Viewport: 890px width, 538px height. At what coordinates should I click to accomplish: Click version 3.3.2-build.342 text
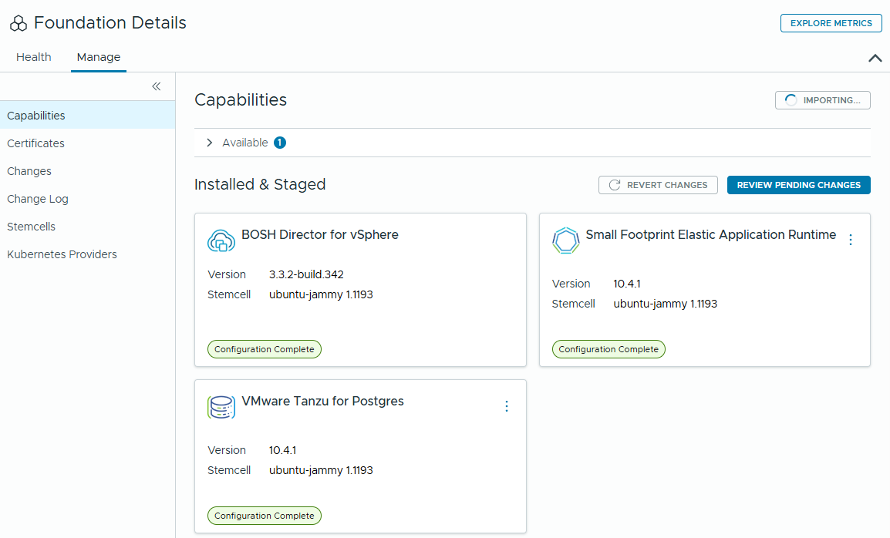coord(306,274)
